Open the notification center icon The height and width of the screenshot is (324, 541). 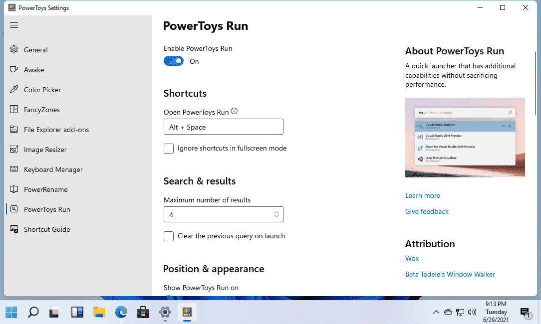(525, 313)
